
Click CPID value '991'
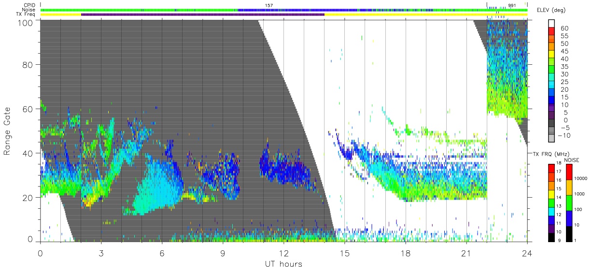(512, 5)
